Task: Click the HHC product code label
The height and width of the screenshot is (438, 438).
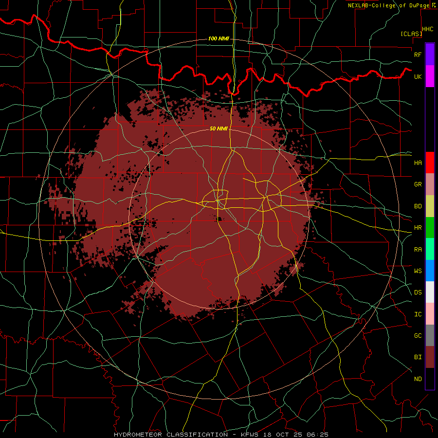Action: point(427,29)
